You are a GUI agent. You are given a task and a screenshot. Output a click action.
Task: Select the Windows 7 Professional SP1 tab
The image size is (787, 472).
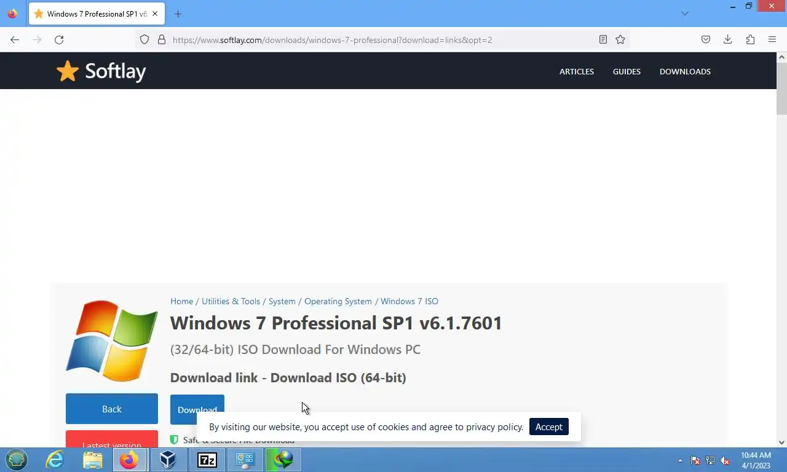click(x=97, y=14)
